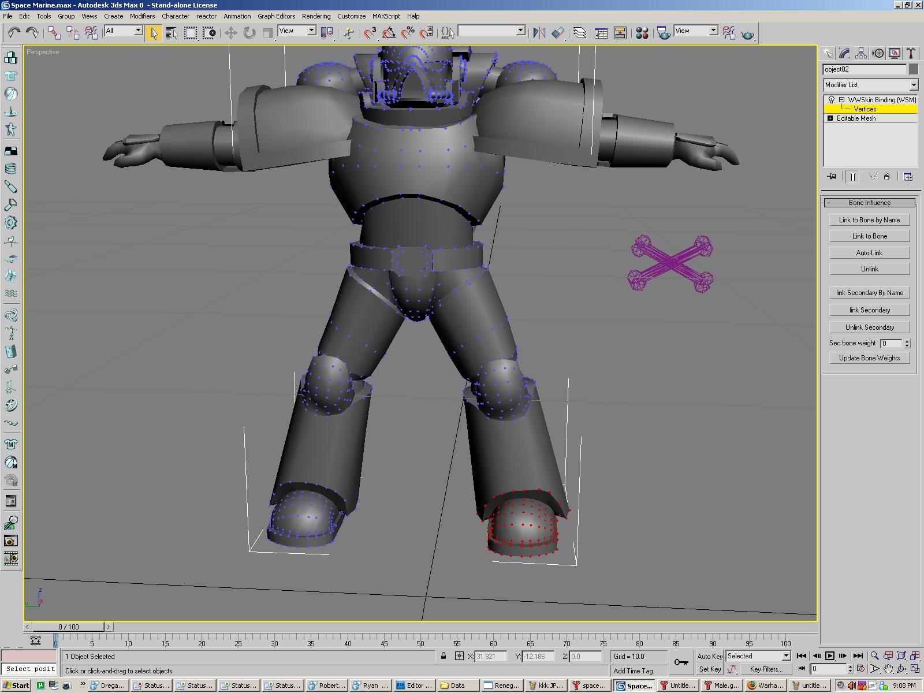Expand the Editable Mesh stack entry
924x693 pixels.
pyautogui.click(x=830, y=118)
